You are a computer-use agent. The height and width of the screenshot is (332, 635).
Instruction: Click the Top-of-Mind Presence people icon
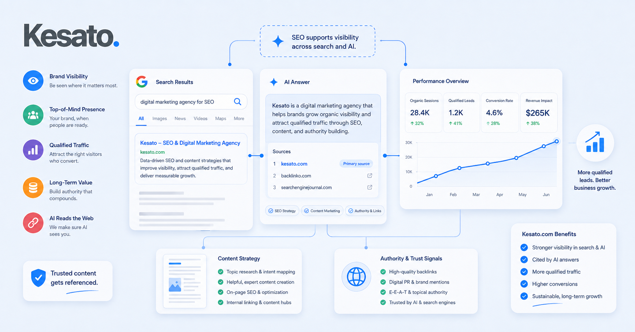coord(33,115)
